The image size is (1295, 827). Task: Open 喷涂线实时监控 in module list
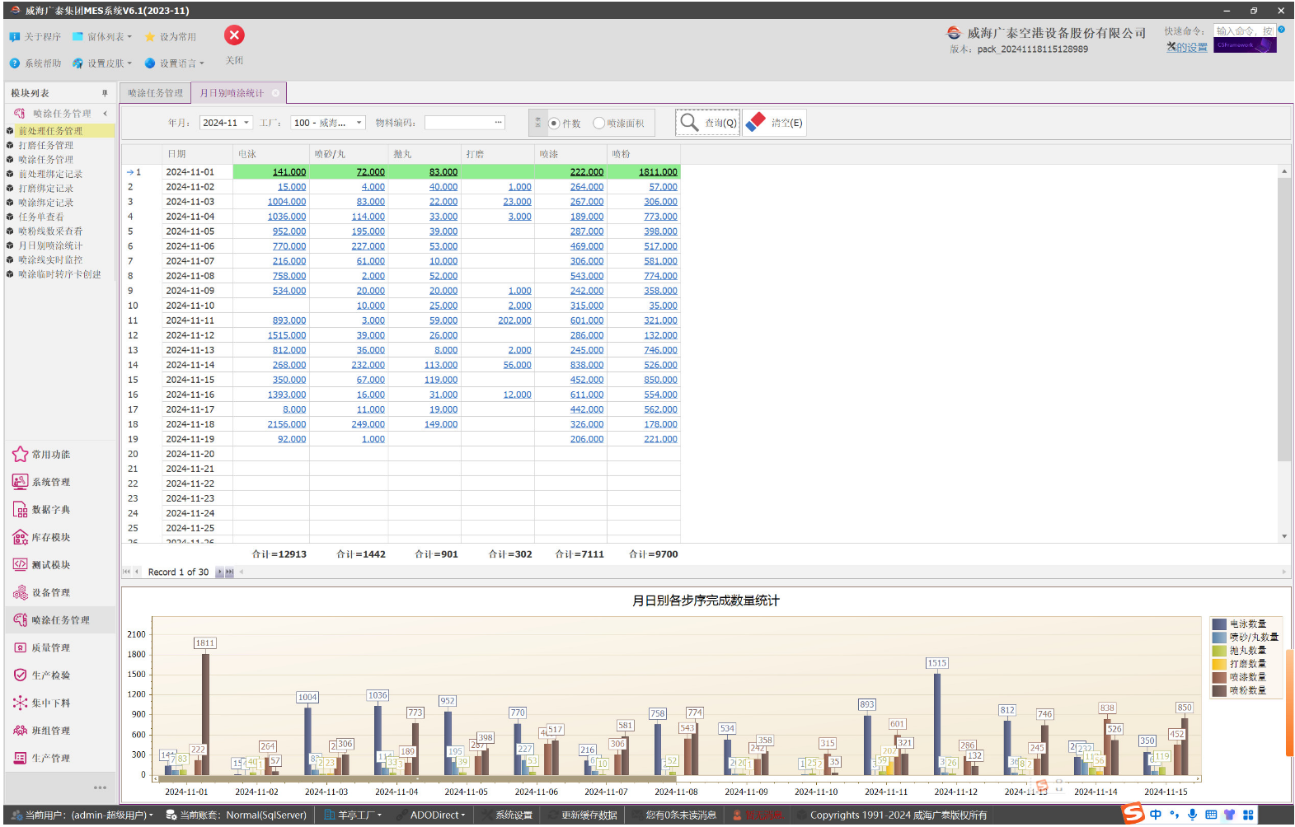point(50,260)
